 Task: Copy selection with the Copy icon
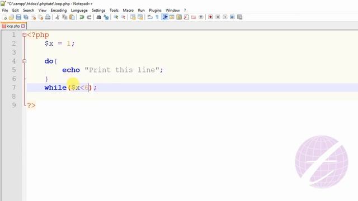tap(65, 17)
